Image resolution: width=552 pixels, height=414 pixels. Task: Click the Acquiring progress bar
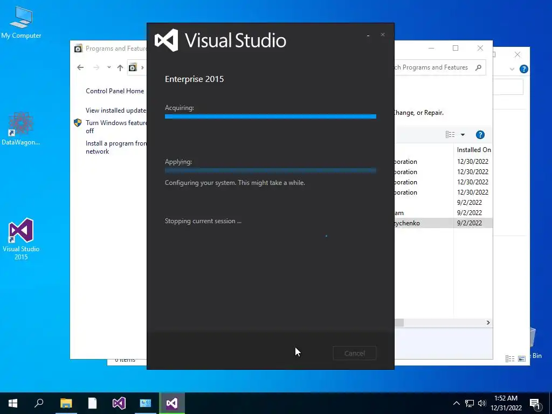coord(271,116)
